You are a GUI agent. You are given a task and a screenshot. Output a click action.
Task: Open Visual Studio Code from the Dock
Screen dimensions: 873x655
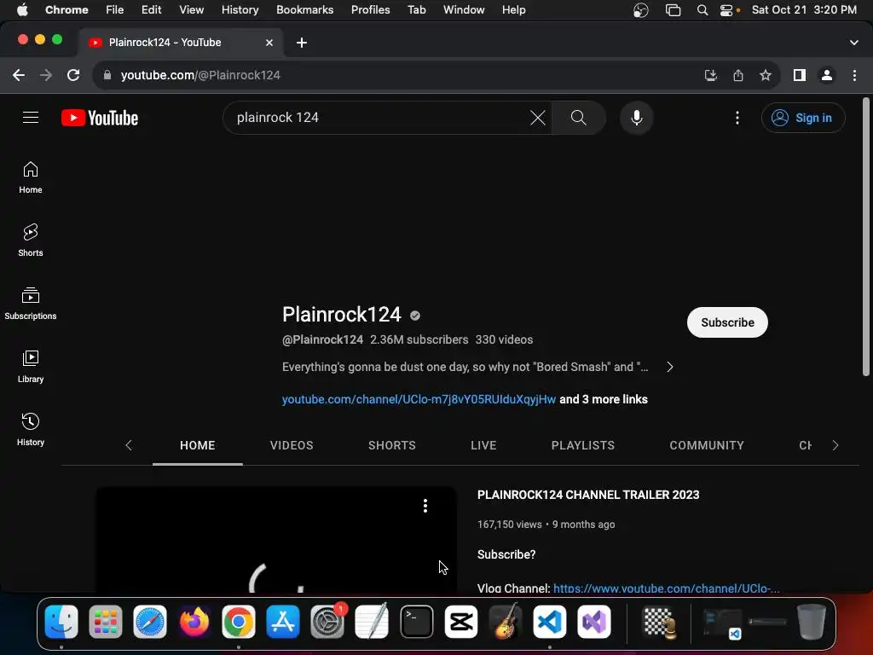[x=550, y=622]
